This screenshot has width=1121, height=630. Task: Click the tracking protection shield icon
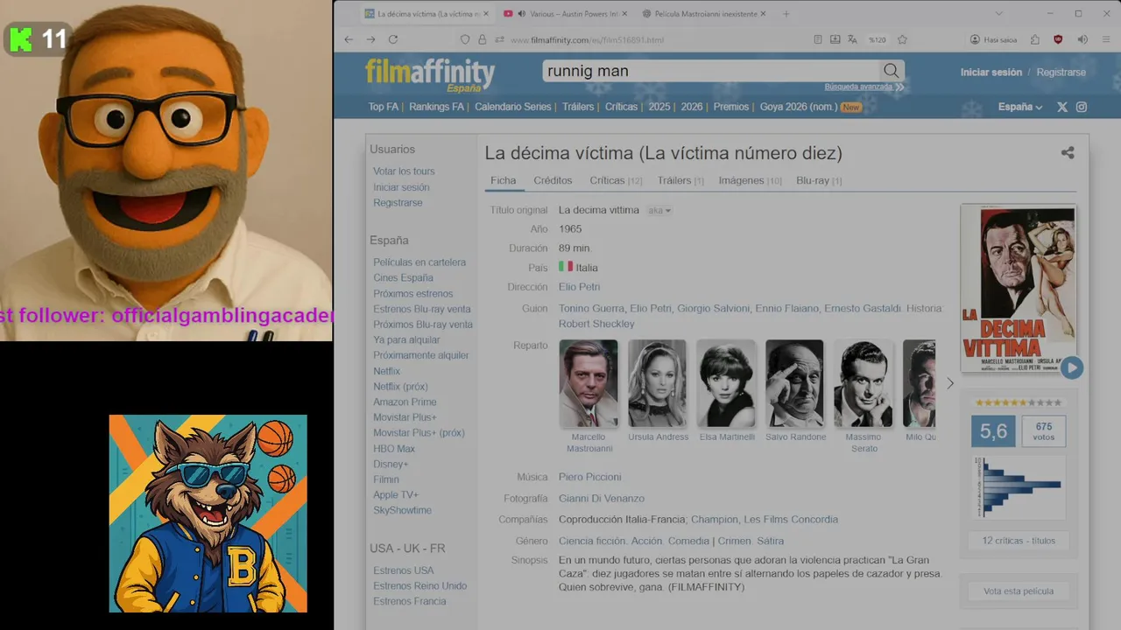tap(465, 39)
